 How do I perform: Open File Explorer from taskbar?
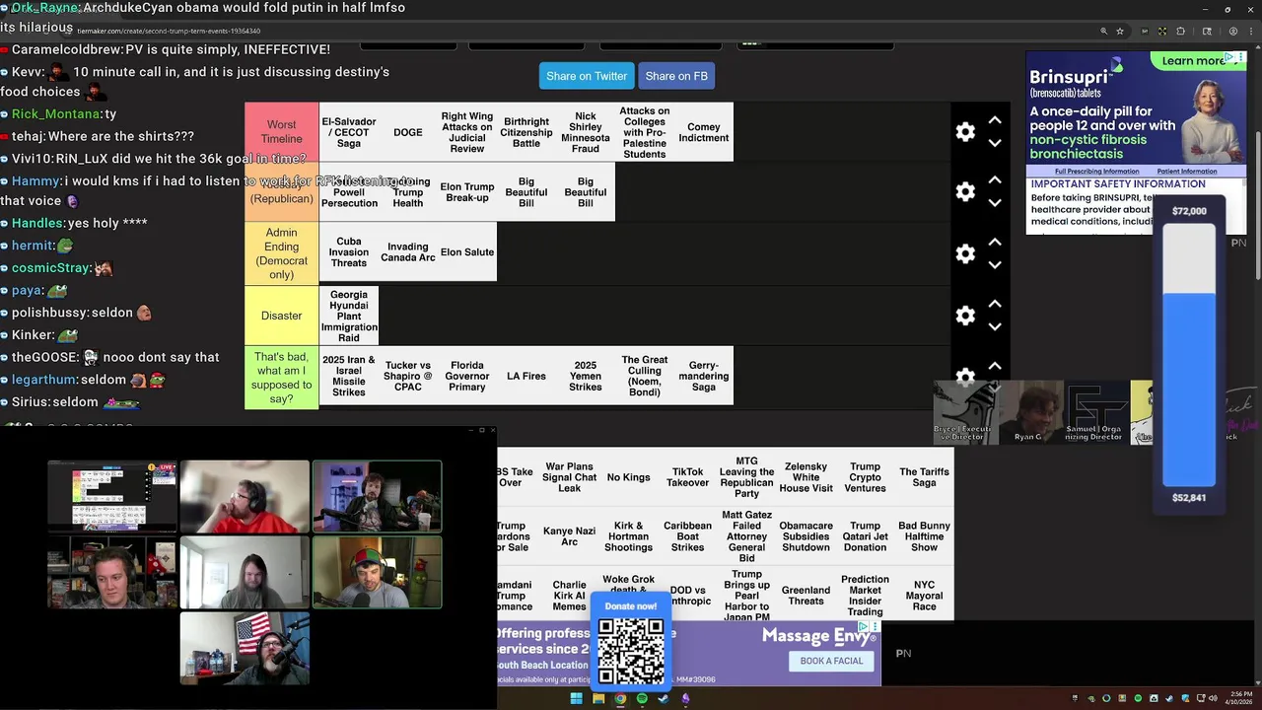pyautogui.click(x=598, y=698)
